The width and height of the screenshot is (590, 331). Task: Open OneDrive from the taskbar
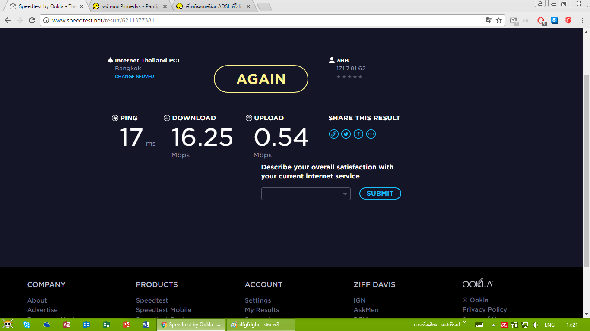pos(47,325)
